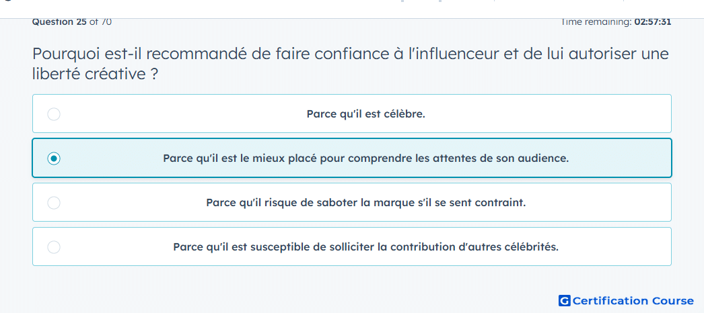Choose the radio for "saboter la marque" answer
The height and width of the screenshot is (313, 704).
click(x=54, y=203)
